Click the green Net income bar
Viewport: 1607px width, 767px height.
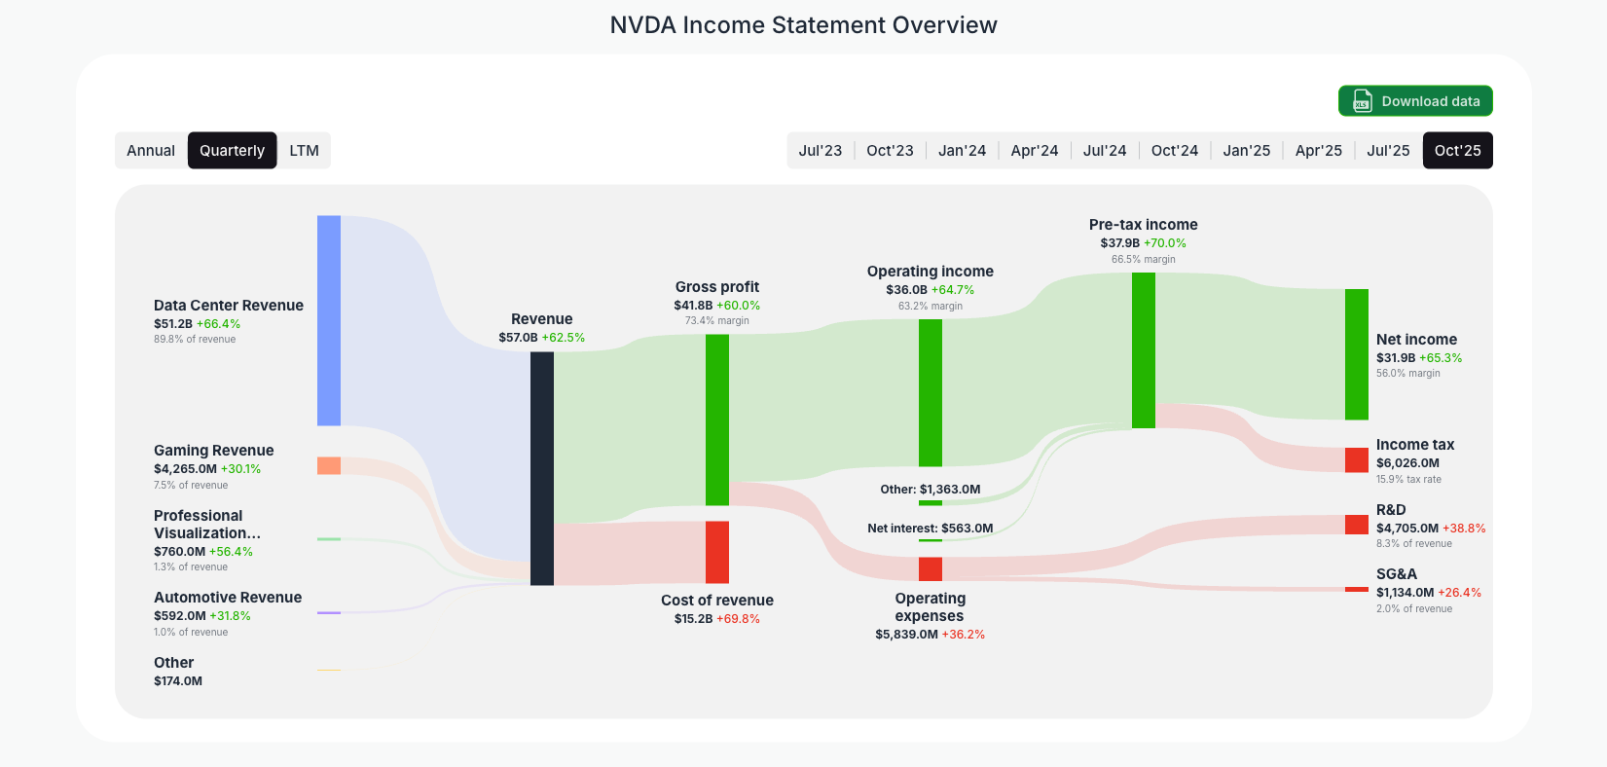(x=1357, y=354)
